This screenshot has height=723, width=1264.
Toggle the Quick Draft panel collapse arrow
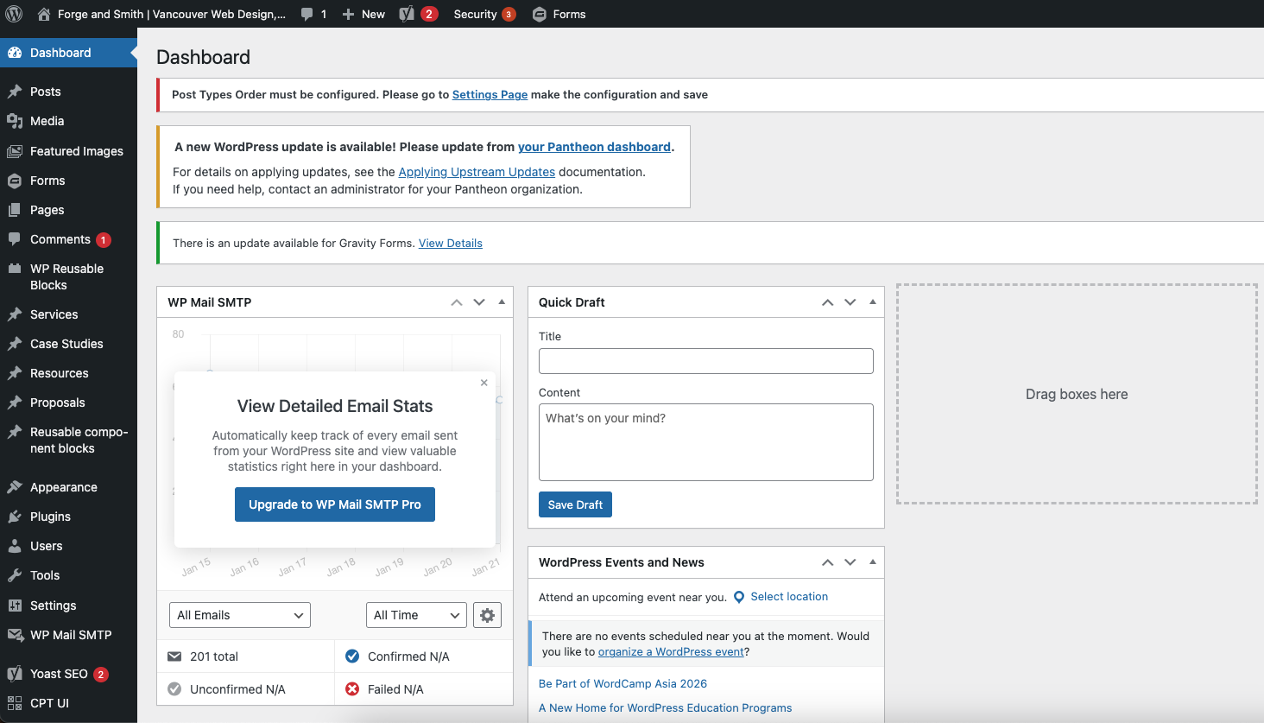(872, 302)
